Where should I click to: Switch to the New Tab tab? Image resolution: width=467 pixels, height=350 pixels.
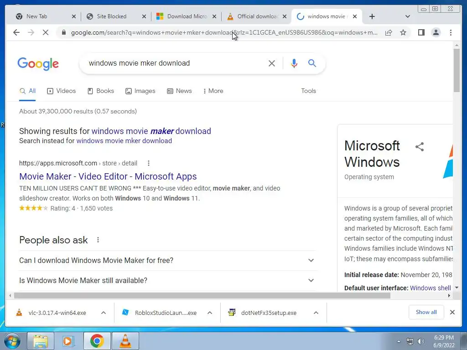[x=42, y=16]
